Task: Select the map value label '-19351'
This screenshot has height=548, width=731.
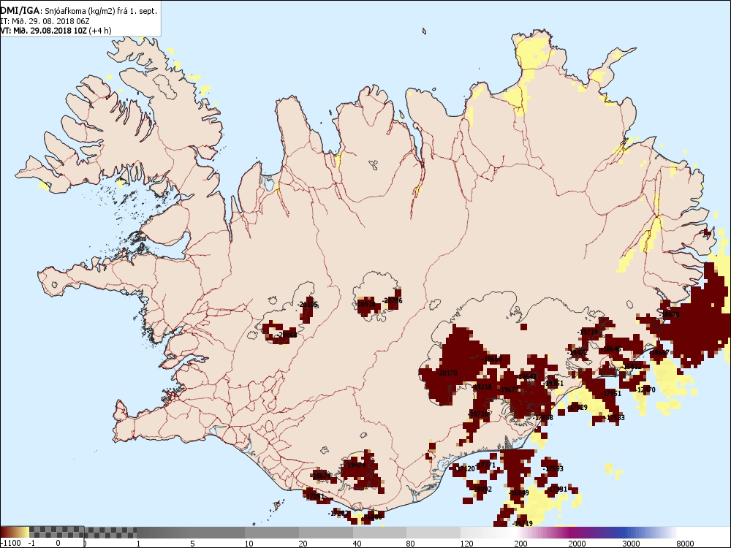Action: coord(553,384)
